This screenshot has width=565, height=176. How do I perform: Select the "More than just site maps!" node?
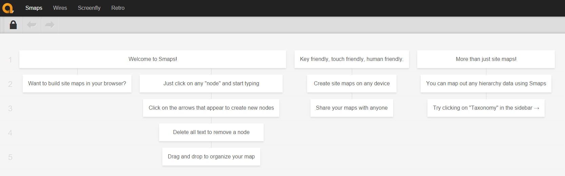tap(486, 59)
